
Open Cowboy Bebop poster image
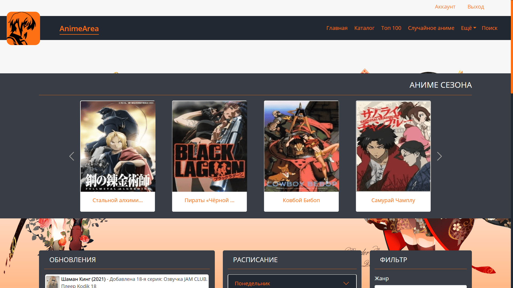pyautogui.click(x=301, y=146)
